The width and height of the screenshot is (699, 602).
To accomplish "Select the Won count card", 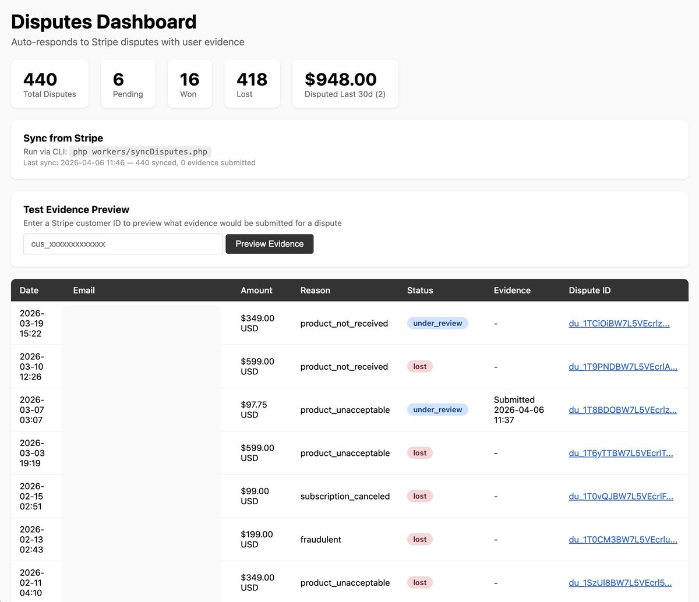I will (190, 84).
